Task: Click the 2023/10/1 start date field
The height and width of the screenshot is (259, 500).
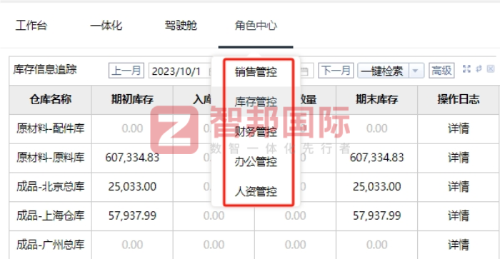Action: coord(180,71)
